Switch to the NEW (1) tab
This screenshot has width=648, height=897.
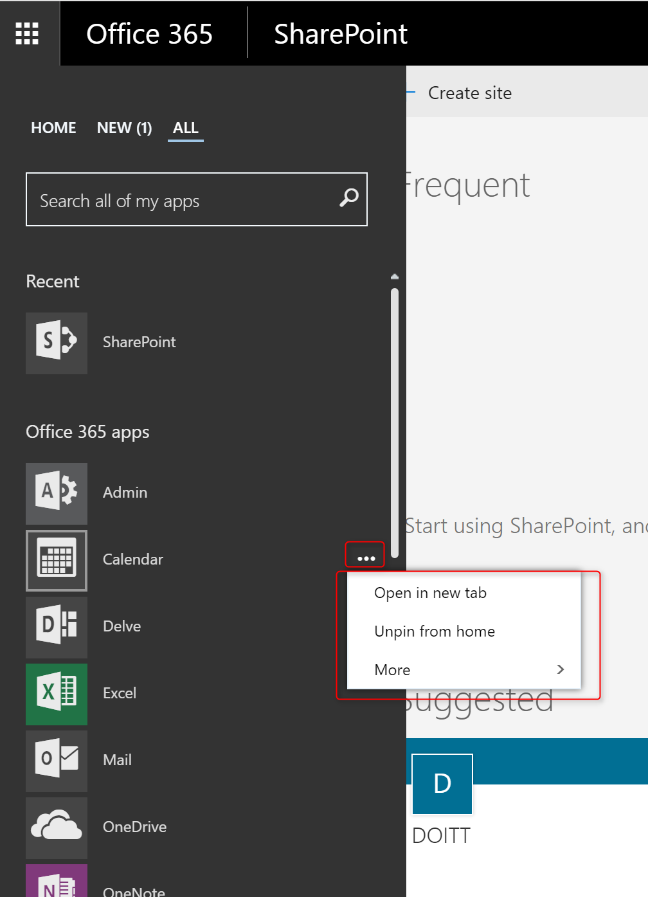tap(125, 128)
